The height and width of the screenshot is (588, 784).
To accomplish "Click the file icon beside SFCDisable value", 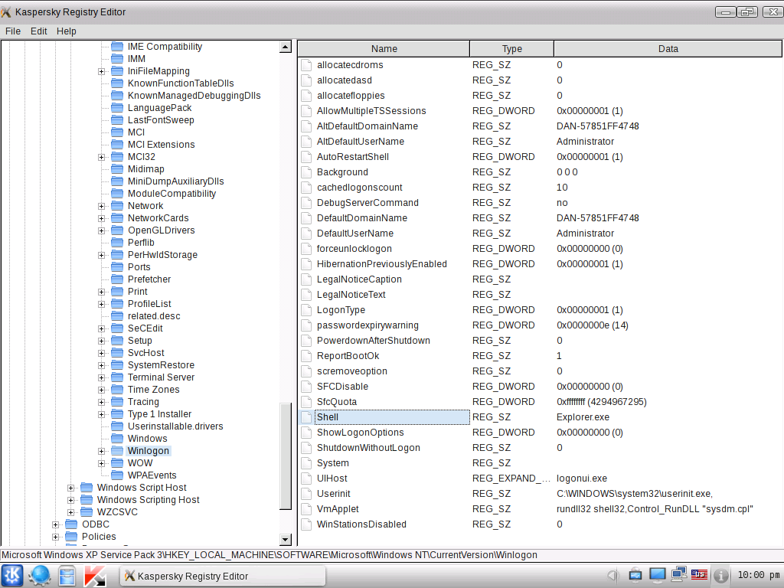I will [x=306, y=387].
